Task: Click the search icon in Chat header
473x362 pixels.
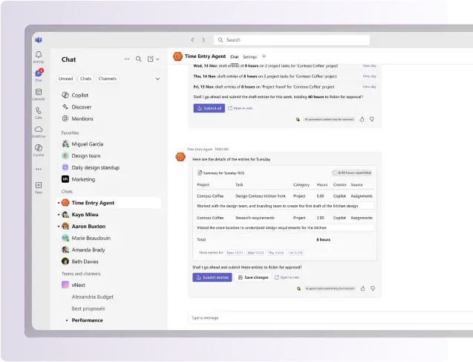Action: (x=138, y=59)
